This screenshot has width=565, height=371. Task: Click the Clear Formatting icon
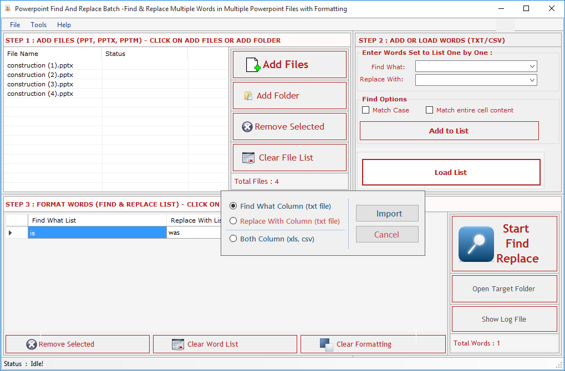(327, 345)
